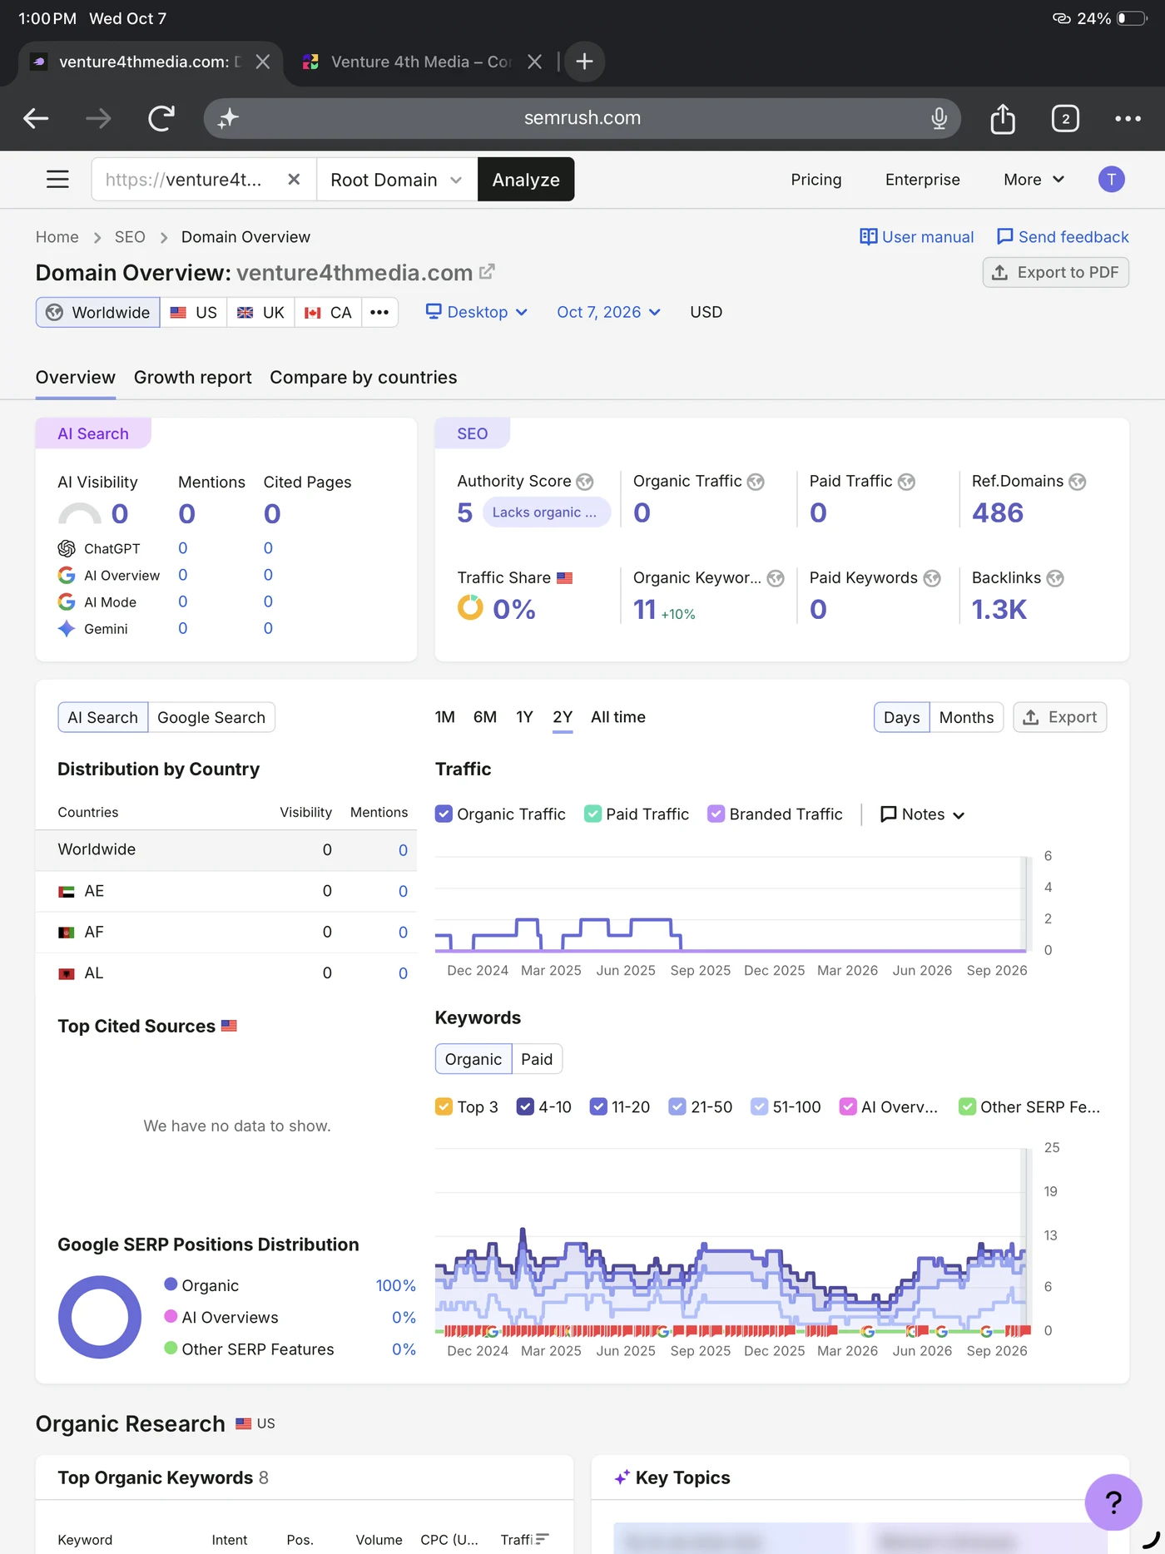
Task: Open the browser three-dot menu
Action: [1128, 118]
